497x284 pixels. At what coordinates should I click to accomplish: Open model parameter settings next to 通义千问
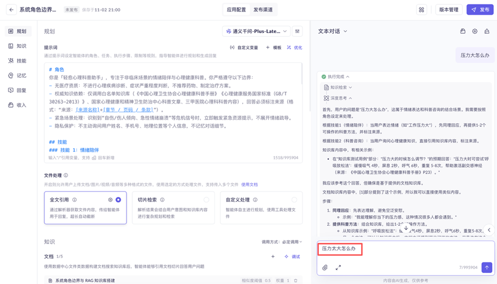(297, 31)
